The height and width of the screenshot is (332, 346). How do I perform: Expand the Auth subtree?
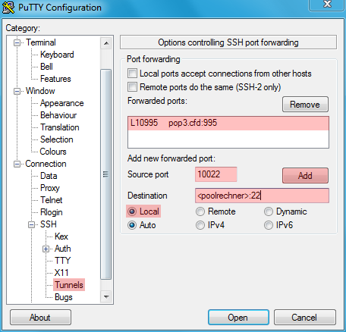pyautogui.click(x=46, y=249)
